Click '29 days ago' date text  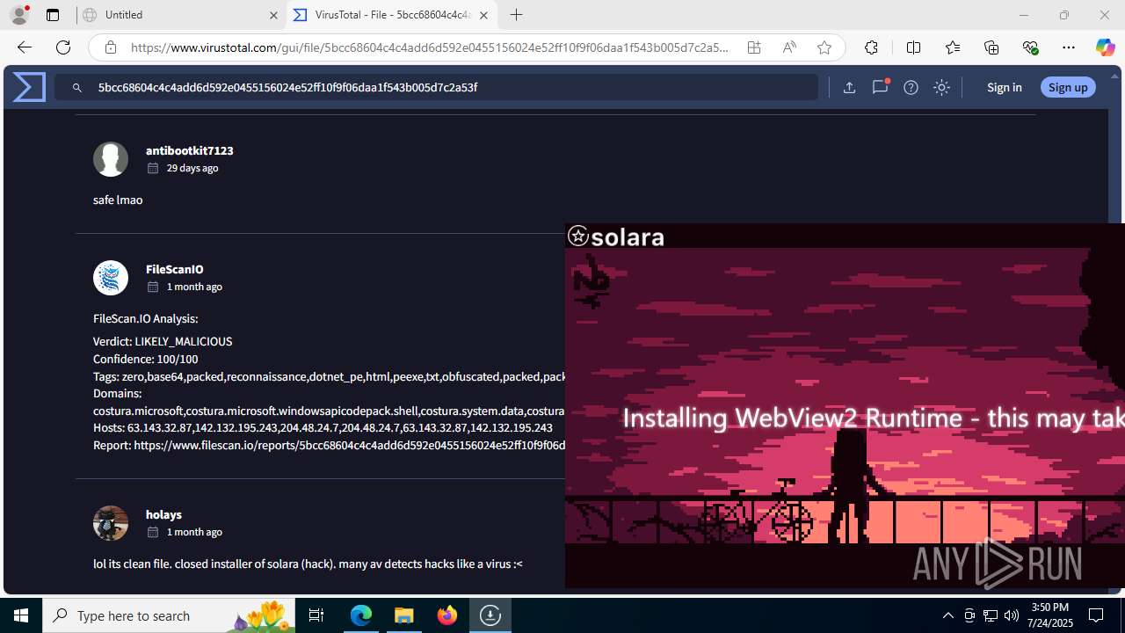pos(192,168)
